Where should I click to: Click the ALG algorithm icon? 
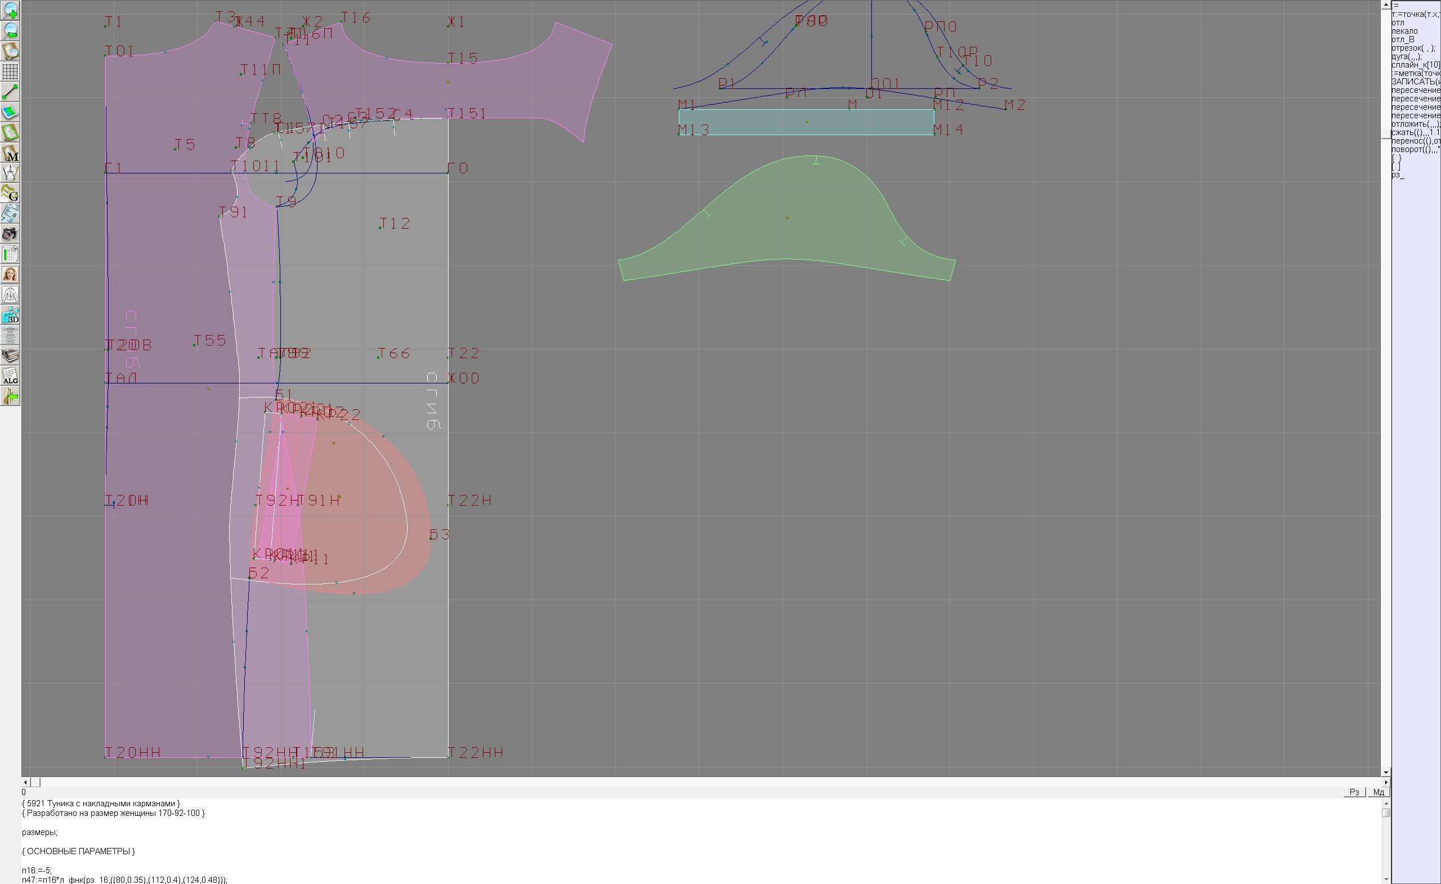(10, 376)
